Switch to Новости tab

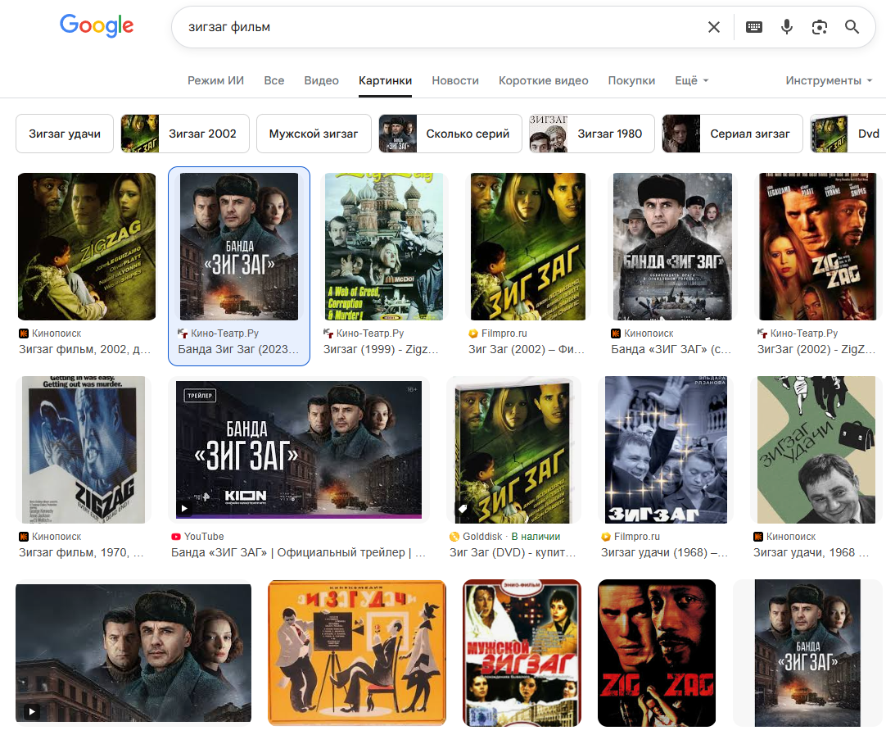[x=455, y=80]
